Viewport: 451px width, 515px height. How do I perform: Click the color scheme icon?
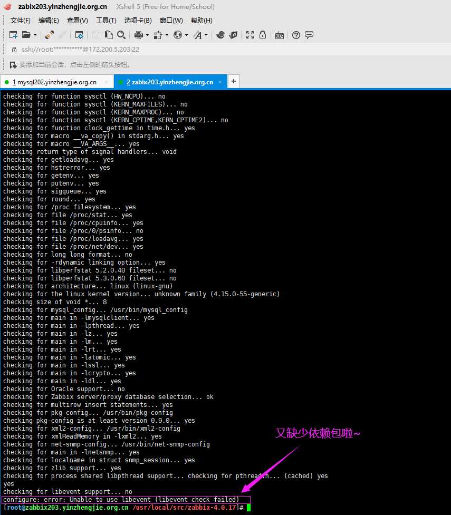click(158, 35)
